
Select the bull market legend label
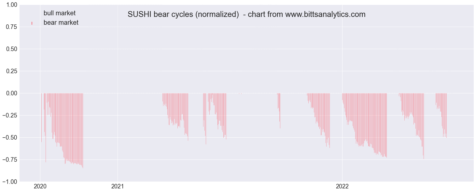[x=60, y=13]
